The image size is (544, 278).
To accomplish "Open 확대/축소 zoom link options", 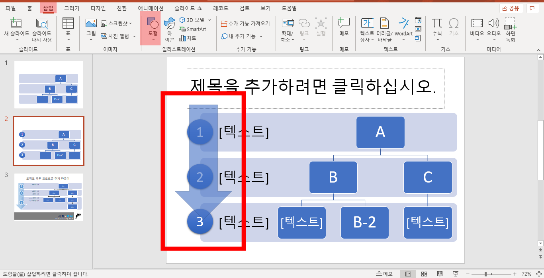I will [x=287, y=30].
